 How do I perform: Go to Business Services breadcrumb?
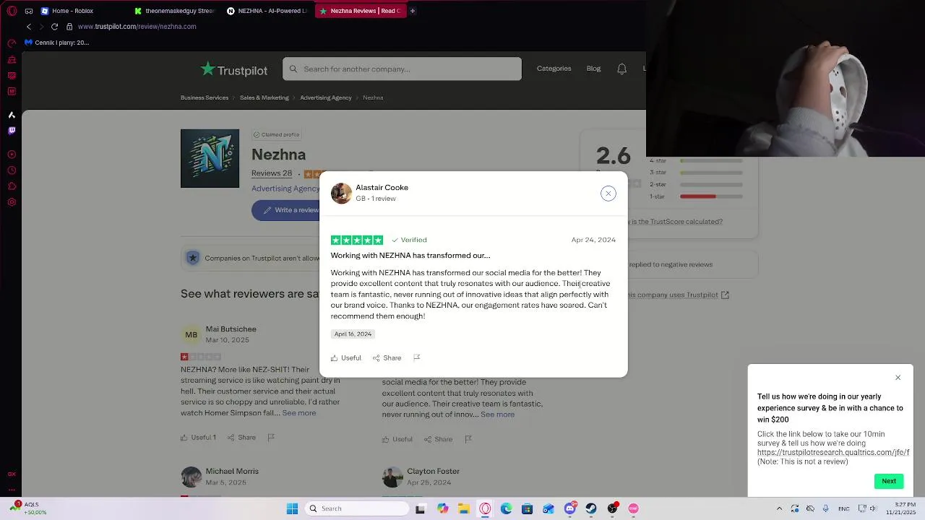(x=205, y=97)
